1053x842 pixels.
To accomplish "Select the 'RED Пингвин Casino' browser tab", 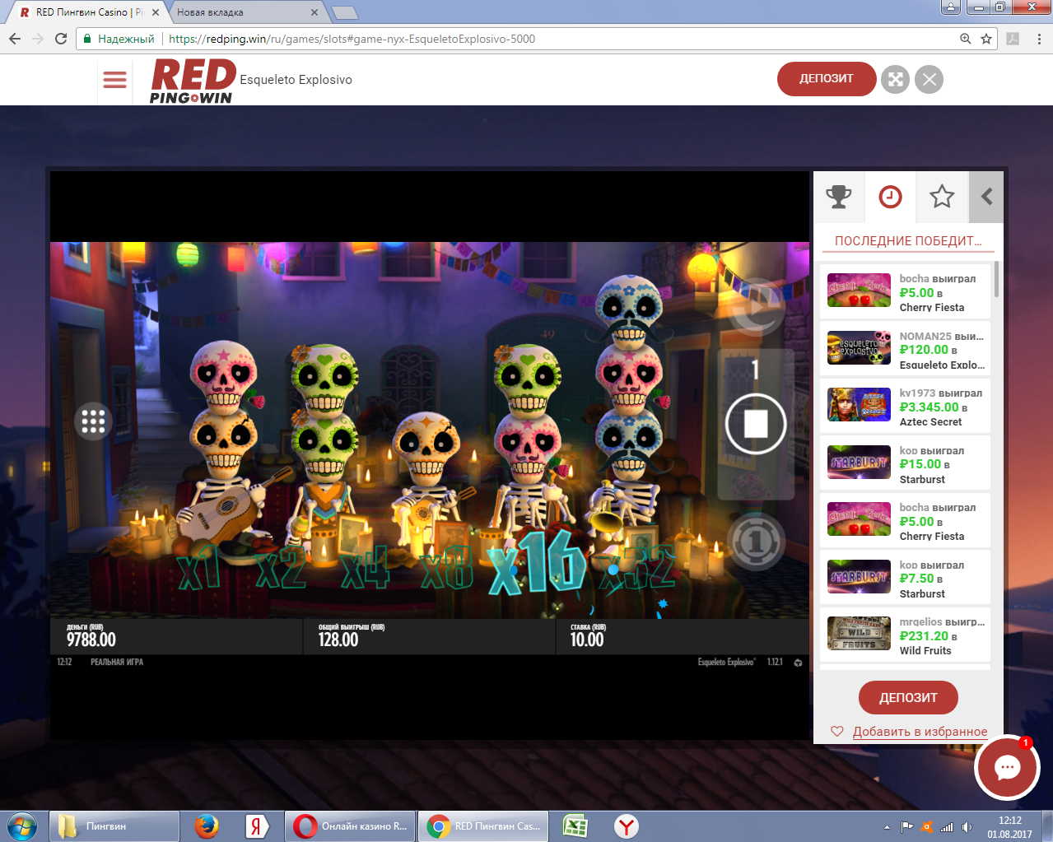I will (x=87, y=12).
